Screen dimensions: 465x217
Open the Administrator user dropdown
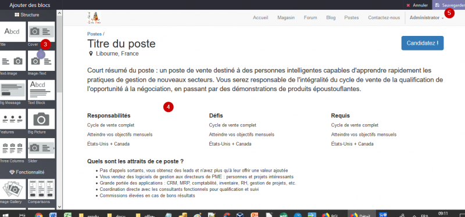point(427,18)
